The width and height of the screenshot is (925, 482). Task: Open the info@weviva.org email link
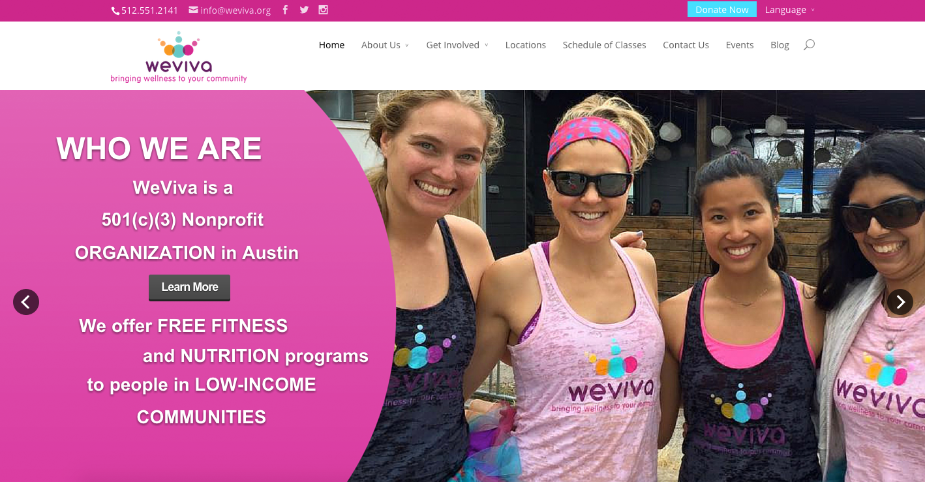(x=235, y=10)
